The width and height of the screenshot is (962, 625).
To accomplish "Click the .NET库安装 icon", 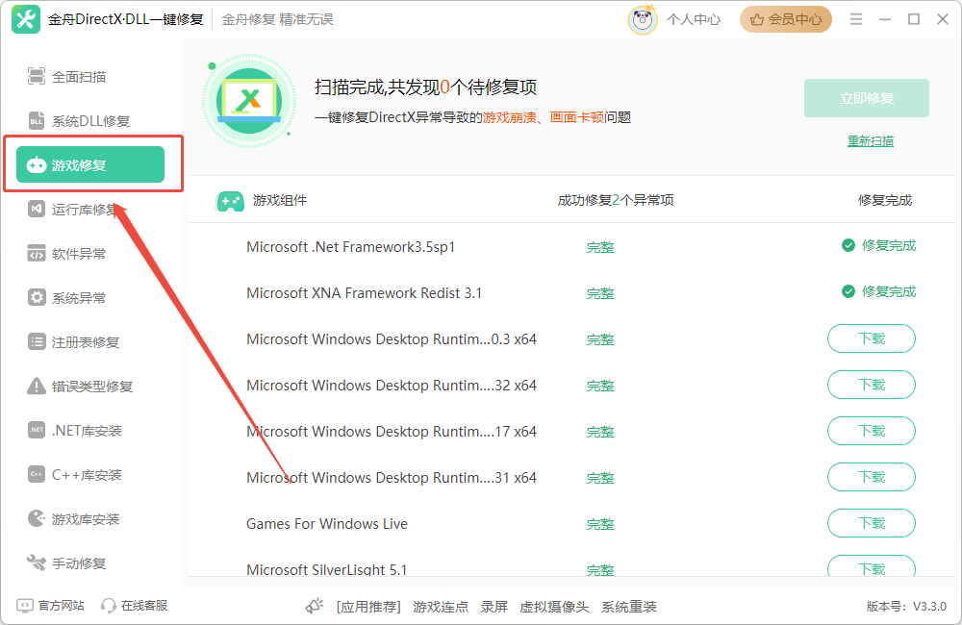I will (x=37, y=430).
